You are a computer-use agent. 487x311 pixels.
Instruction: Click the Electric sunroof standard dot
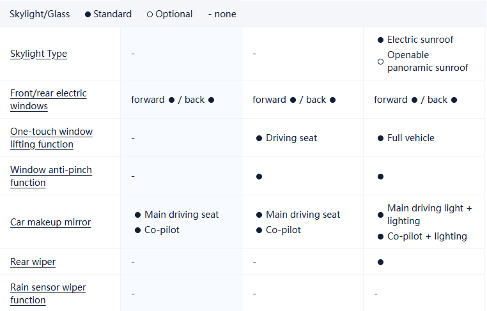pos(380,40)
